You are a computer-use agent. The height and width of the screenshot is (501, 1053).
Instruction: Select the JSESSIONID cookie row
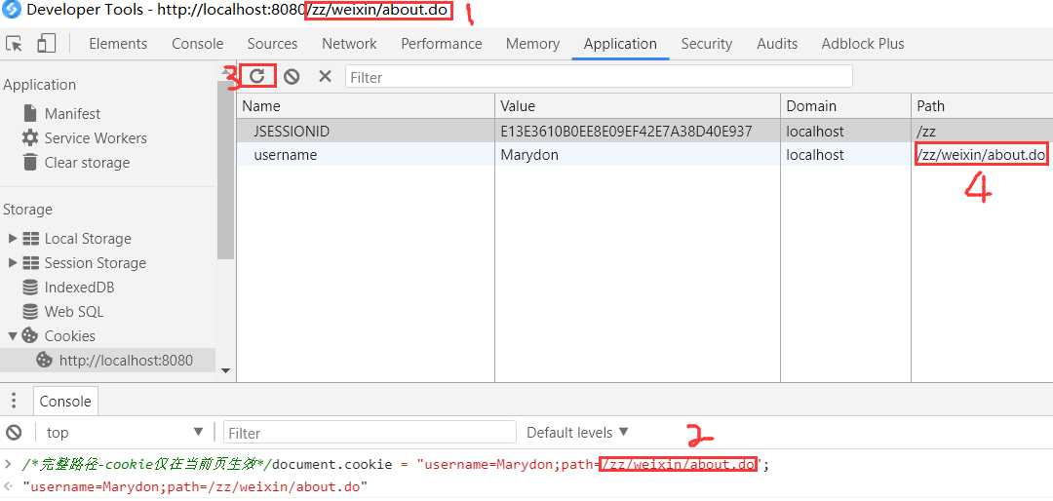(644, 132)
